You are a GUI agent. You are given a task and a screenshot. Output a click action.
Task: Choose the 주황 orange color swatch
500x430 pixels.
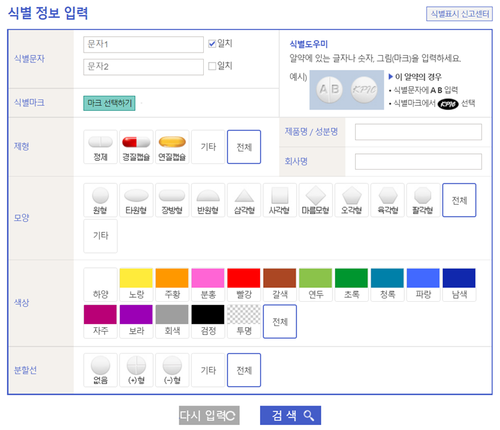172,285
